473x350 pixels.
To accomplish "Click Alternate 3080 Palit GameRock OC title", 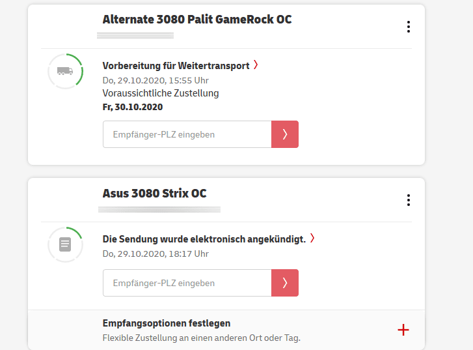I will coord(197,20).
